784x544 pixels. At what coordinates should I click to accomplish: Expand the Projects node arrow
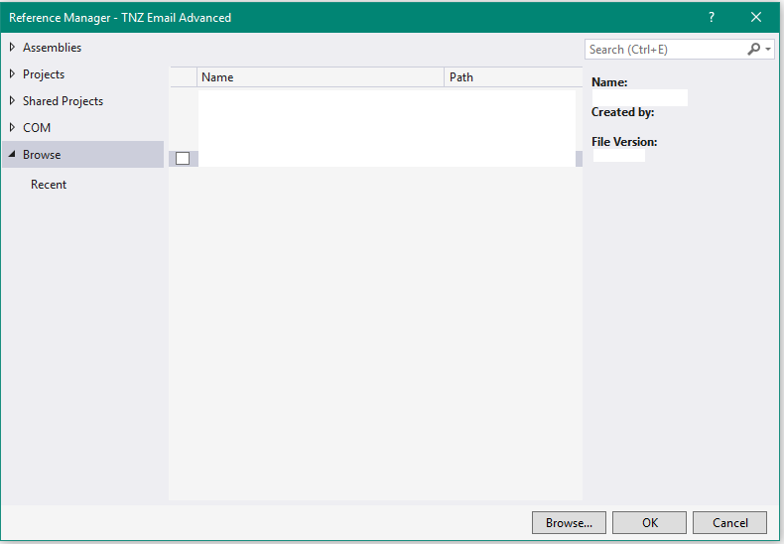[x=12, y=73]
